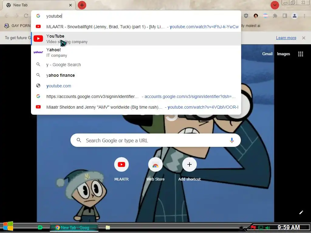Open the striped flag extension icon

pos(265,16)
